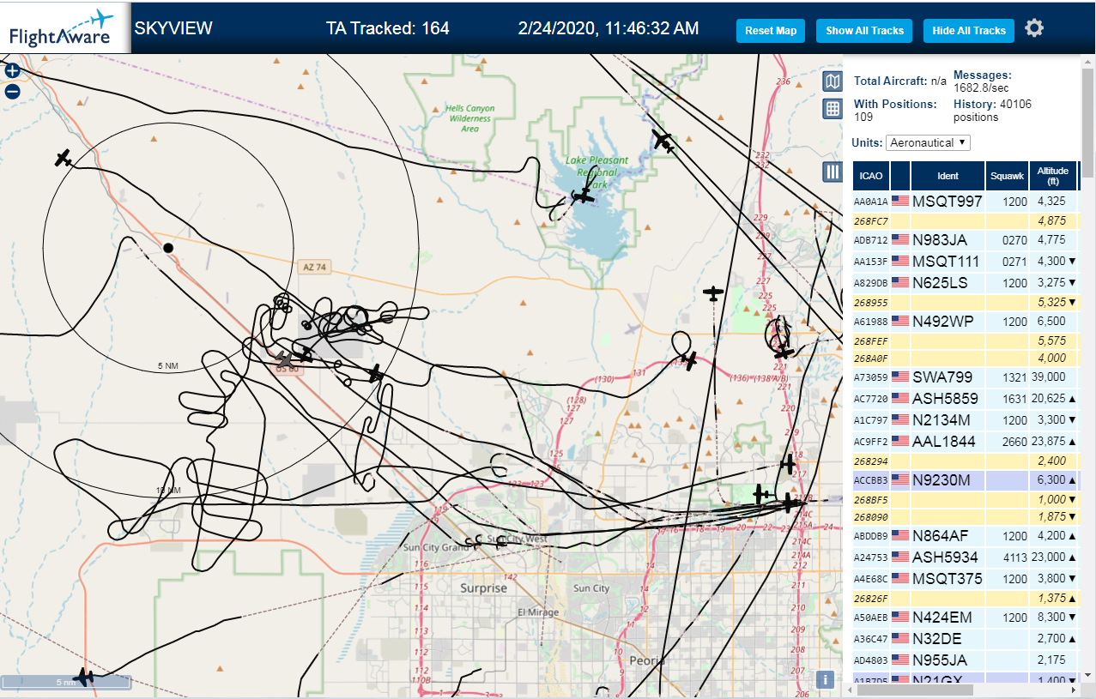Click Reset Map button
Image resolution: width=1096 pixels, height=699 pixels.
(x=771, y=31)
